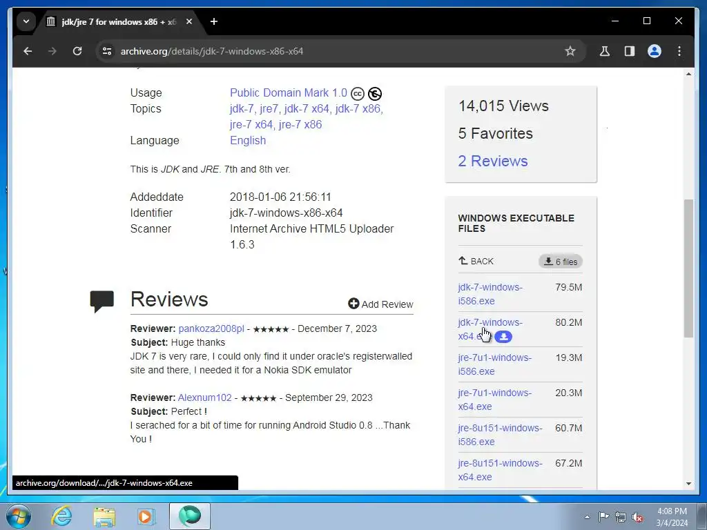The width and height of the screenshot is (707, 530).
Task: Click the page scrollbar down arrow
Action: tap(688, 484)
